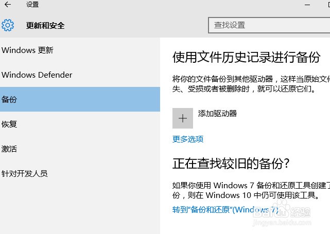Click the gear icon beside 更新和安全
This screenshot has width=330, height=234.
pyautogui.click(x=7, y=25)
